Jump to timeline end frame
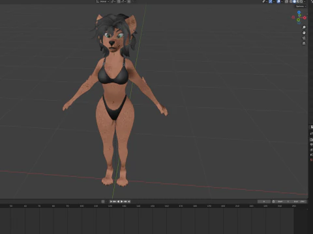 click(129, 201)
